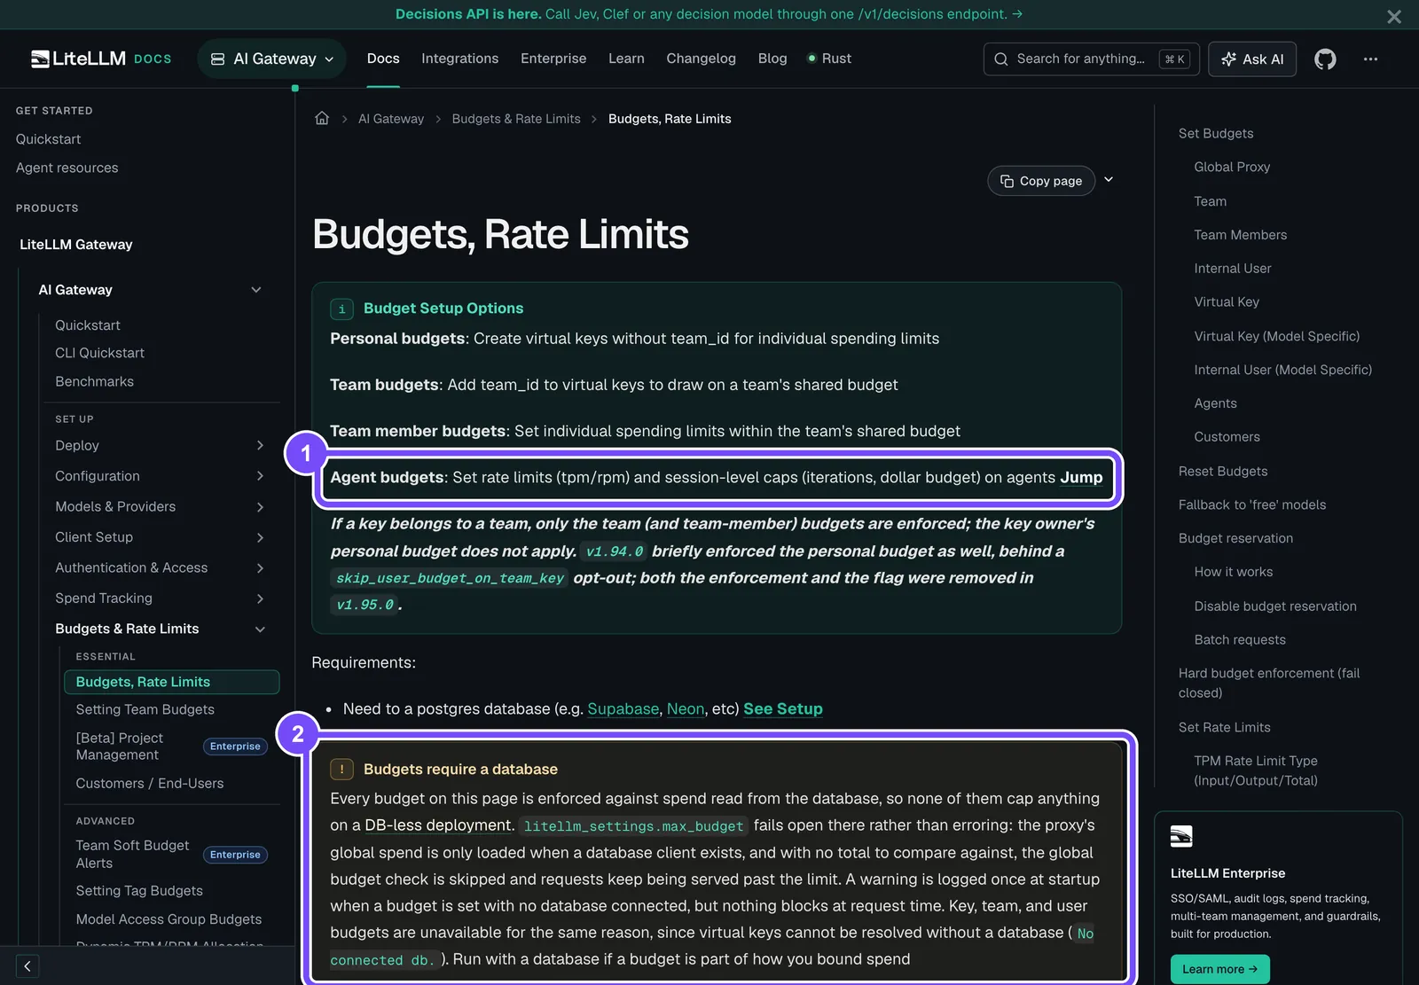Open Agent resources in Get Started
The height and width of the screenshot is (985, 1419).
click(x=67, y=168)
